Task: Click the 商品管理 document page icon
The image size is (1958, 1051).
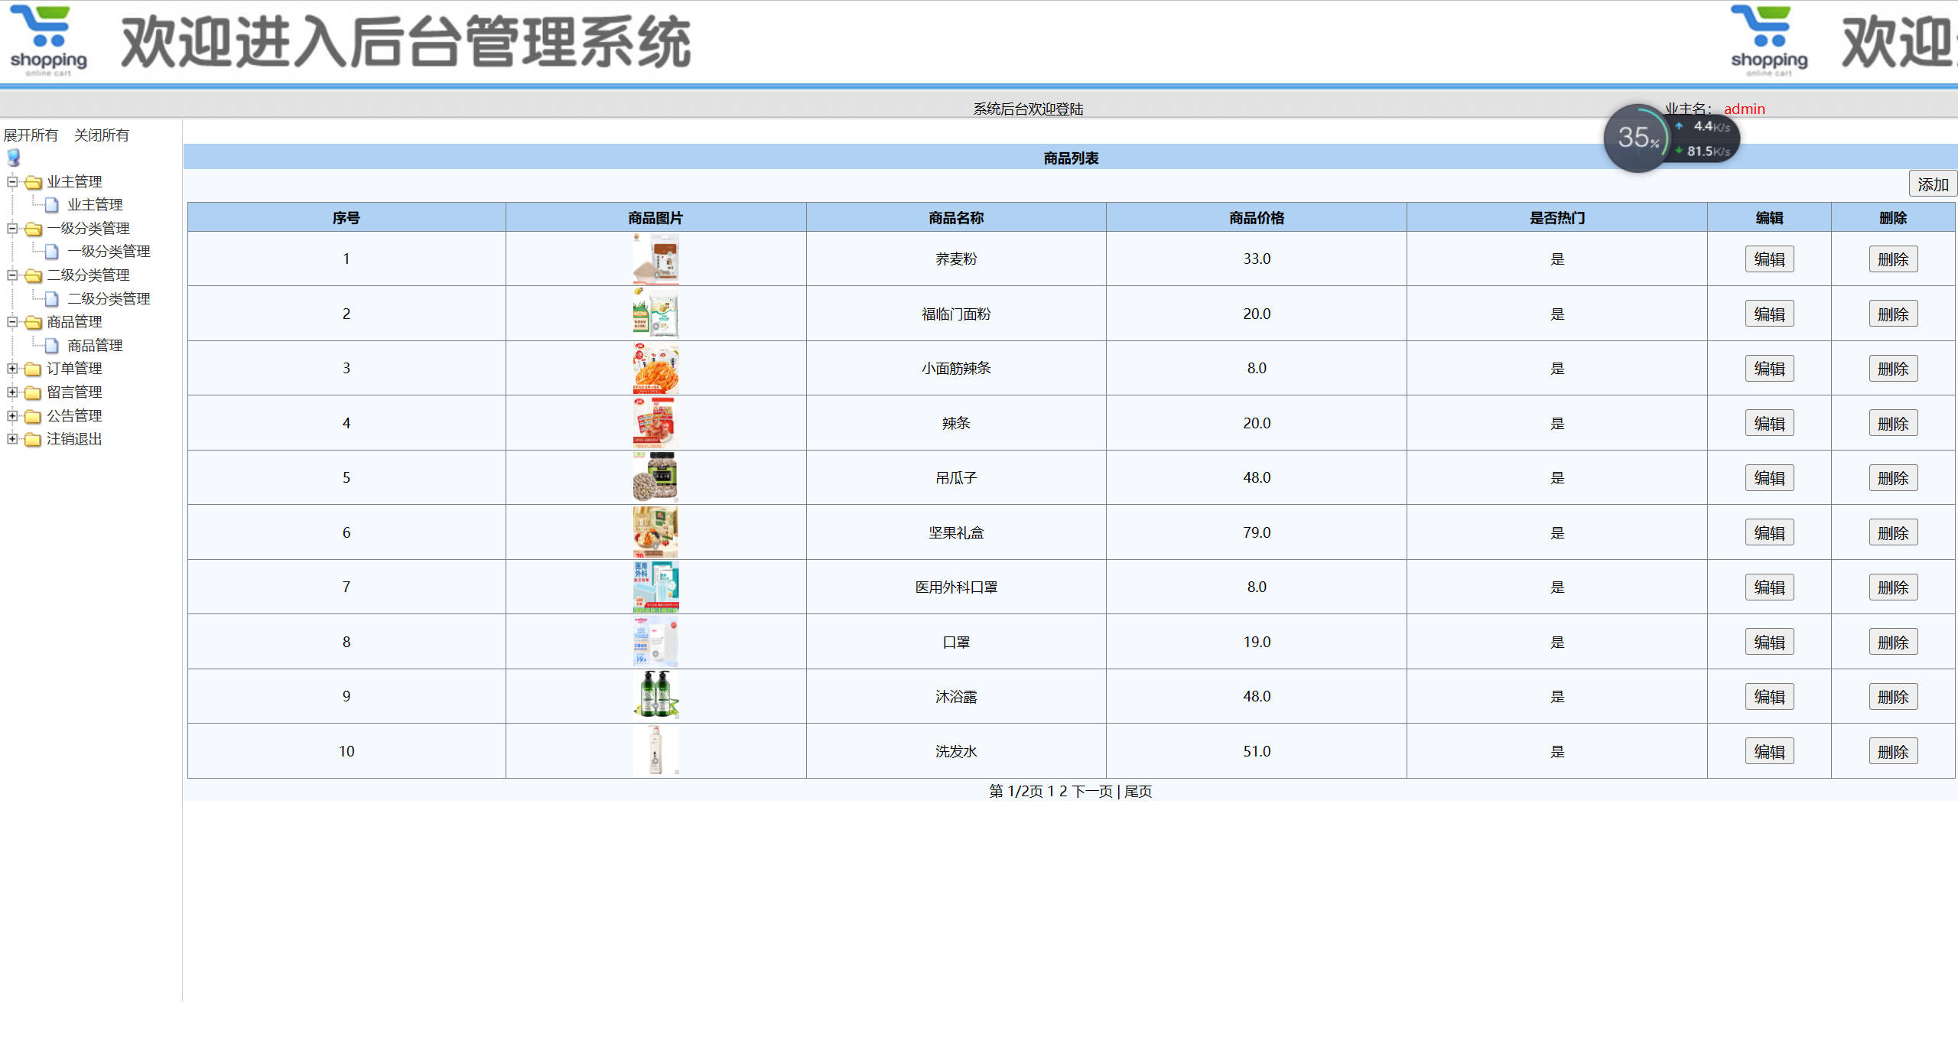Action: pos(50,346)
